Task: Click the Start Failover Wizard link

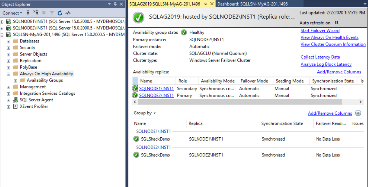Action: [x=320, y=30]
